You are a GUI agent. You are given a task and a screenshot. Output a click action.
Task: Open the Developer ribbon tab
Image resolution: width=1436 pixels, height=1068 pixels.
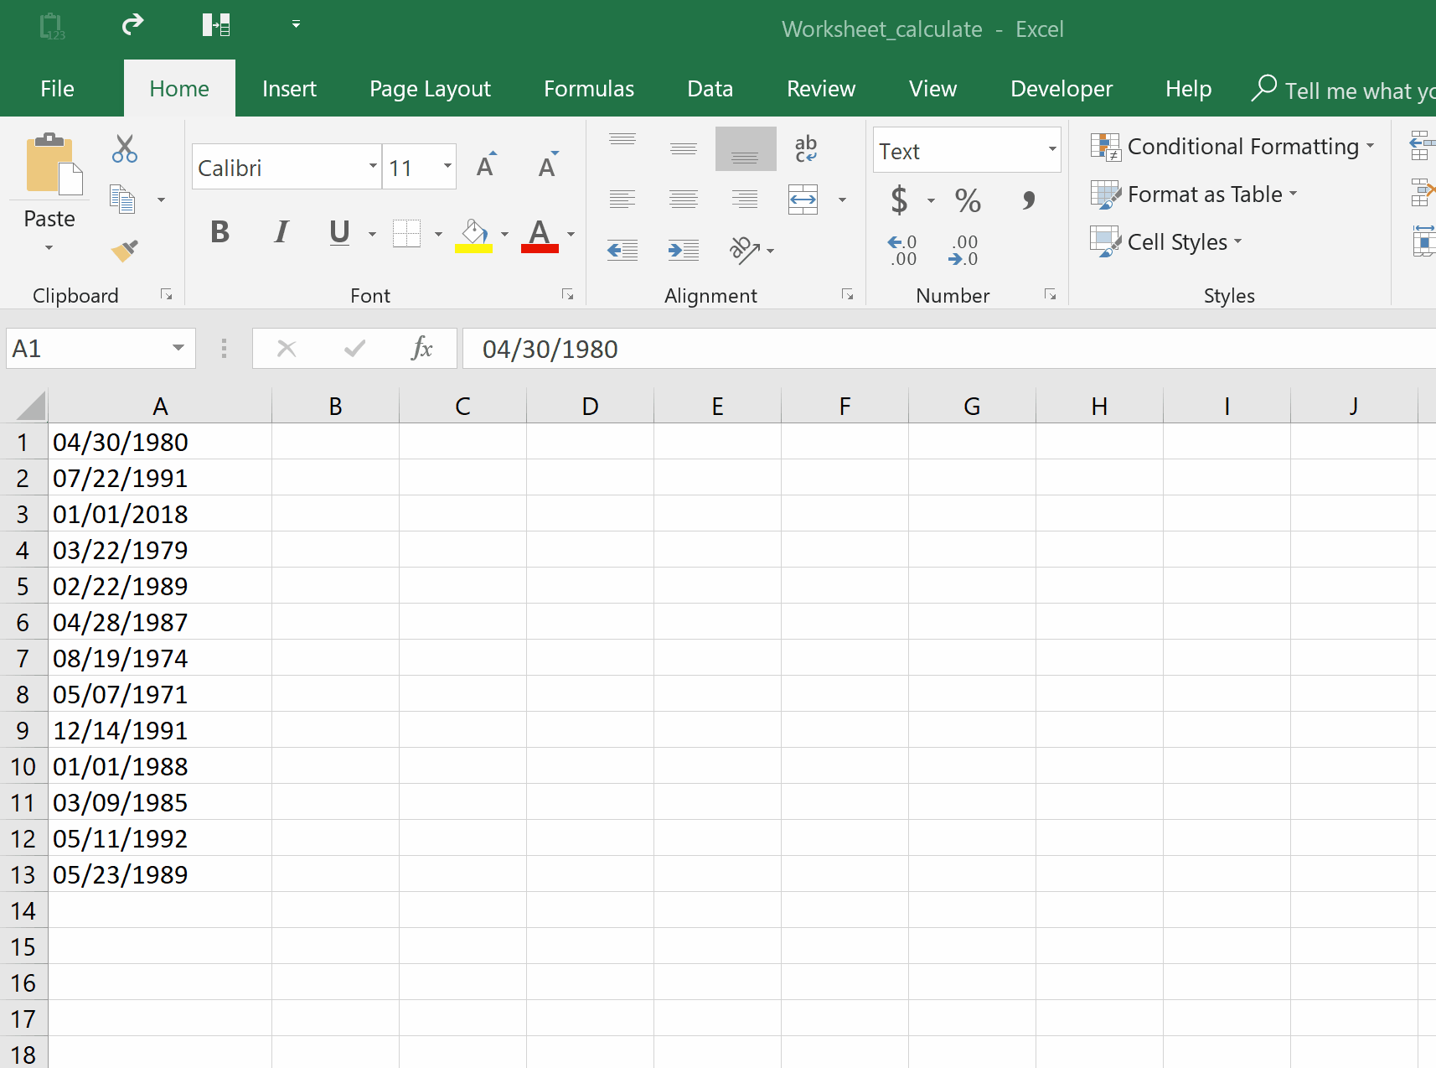[x=1061, y=88]
